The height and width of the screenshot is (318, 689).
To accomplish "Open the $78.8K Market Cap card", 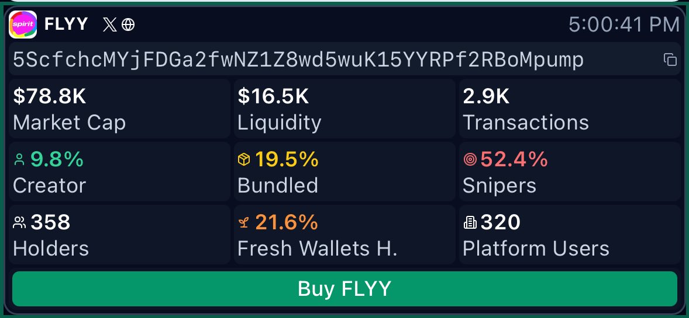I will (x=119, y=109).
